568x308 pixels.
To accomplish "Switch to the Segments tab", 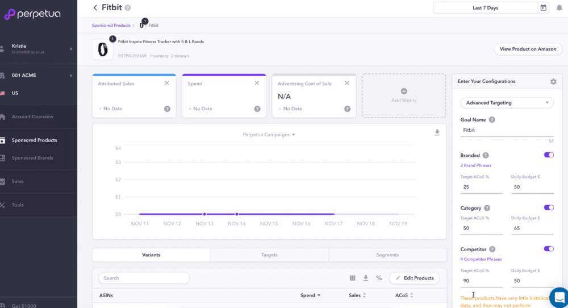I will [x=387, y=255].
